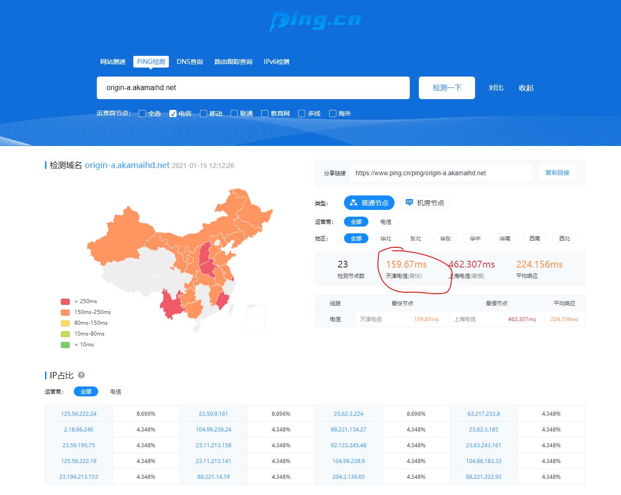Uncheck the 电信 carrier node checkbox
Screen dimensions: 621x495
(173, 114)
